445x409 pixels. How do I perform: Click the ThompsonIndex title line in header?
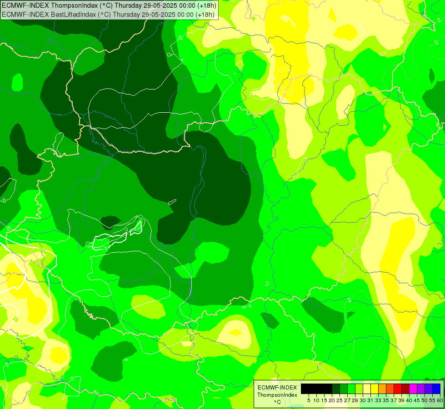point(109,5)
